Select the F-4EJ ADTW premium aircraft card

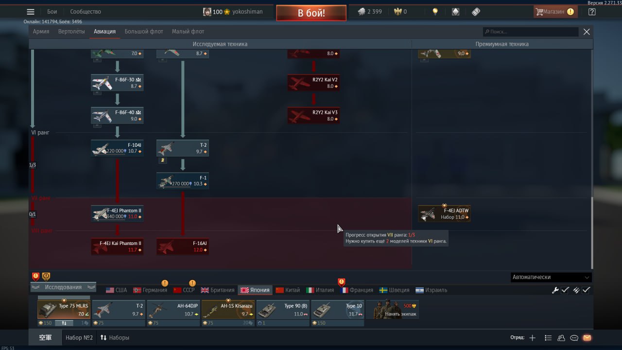[x=444, y=213]
